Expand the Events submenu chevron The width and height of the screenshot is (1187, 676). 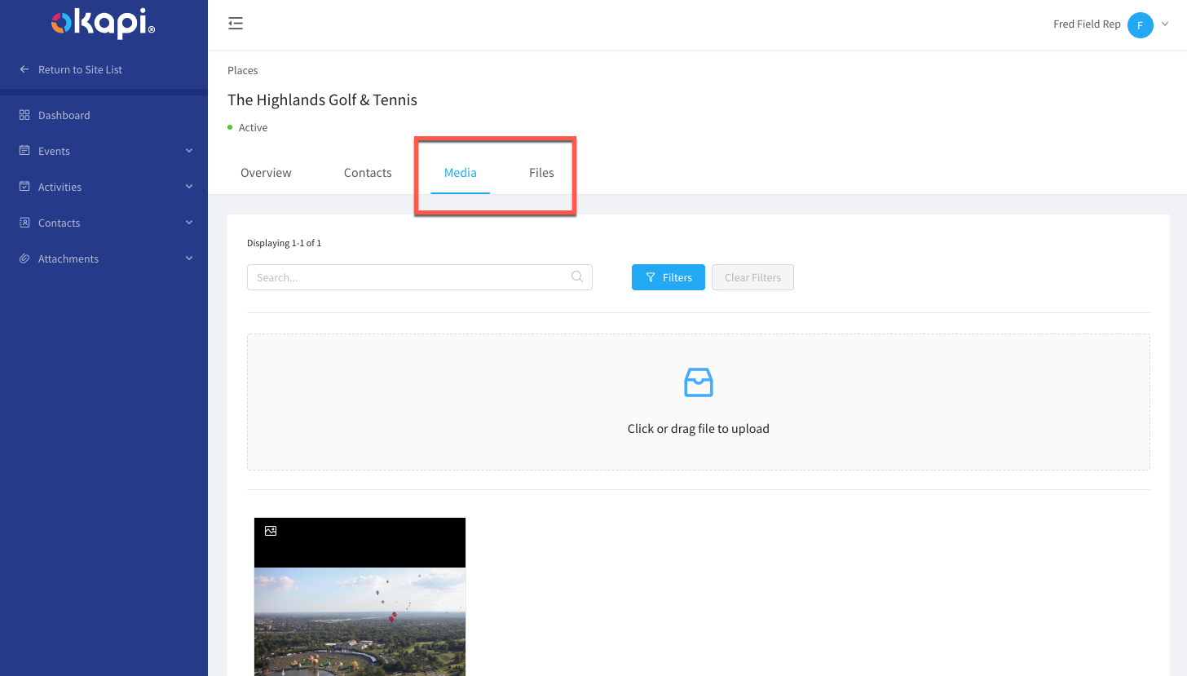(189, 151)
